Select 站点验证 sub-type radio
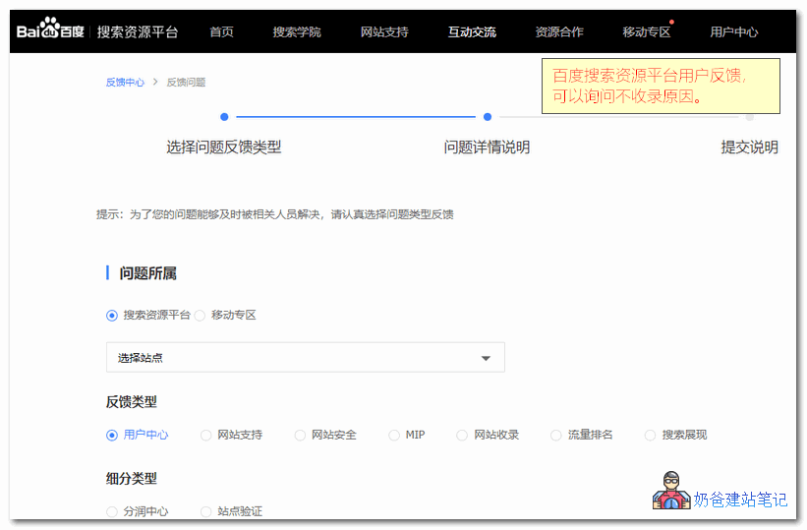Viewport: 807px width, 530px height. click(x=205, y=511)
